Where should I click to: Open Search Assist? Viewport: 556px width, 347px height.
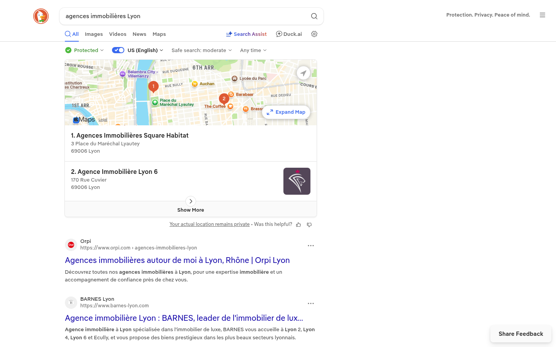click(x=246, y=34)
